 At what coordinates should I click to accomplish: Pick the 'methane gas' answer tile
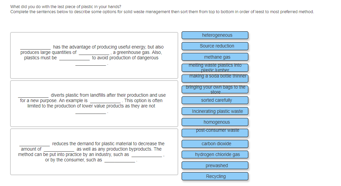pyautogui.click(x=215, y=57)
